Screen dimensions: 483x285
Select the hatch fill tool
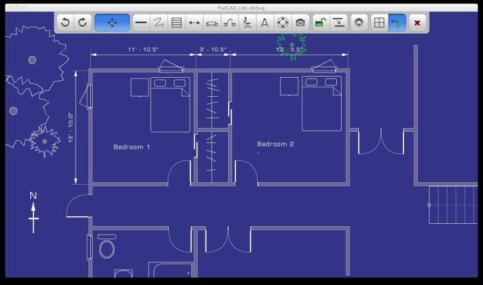(x=176, y=23)
